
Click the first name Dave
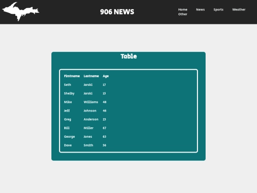68,145
